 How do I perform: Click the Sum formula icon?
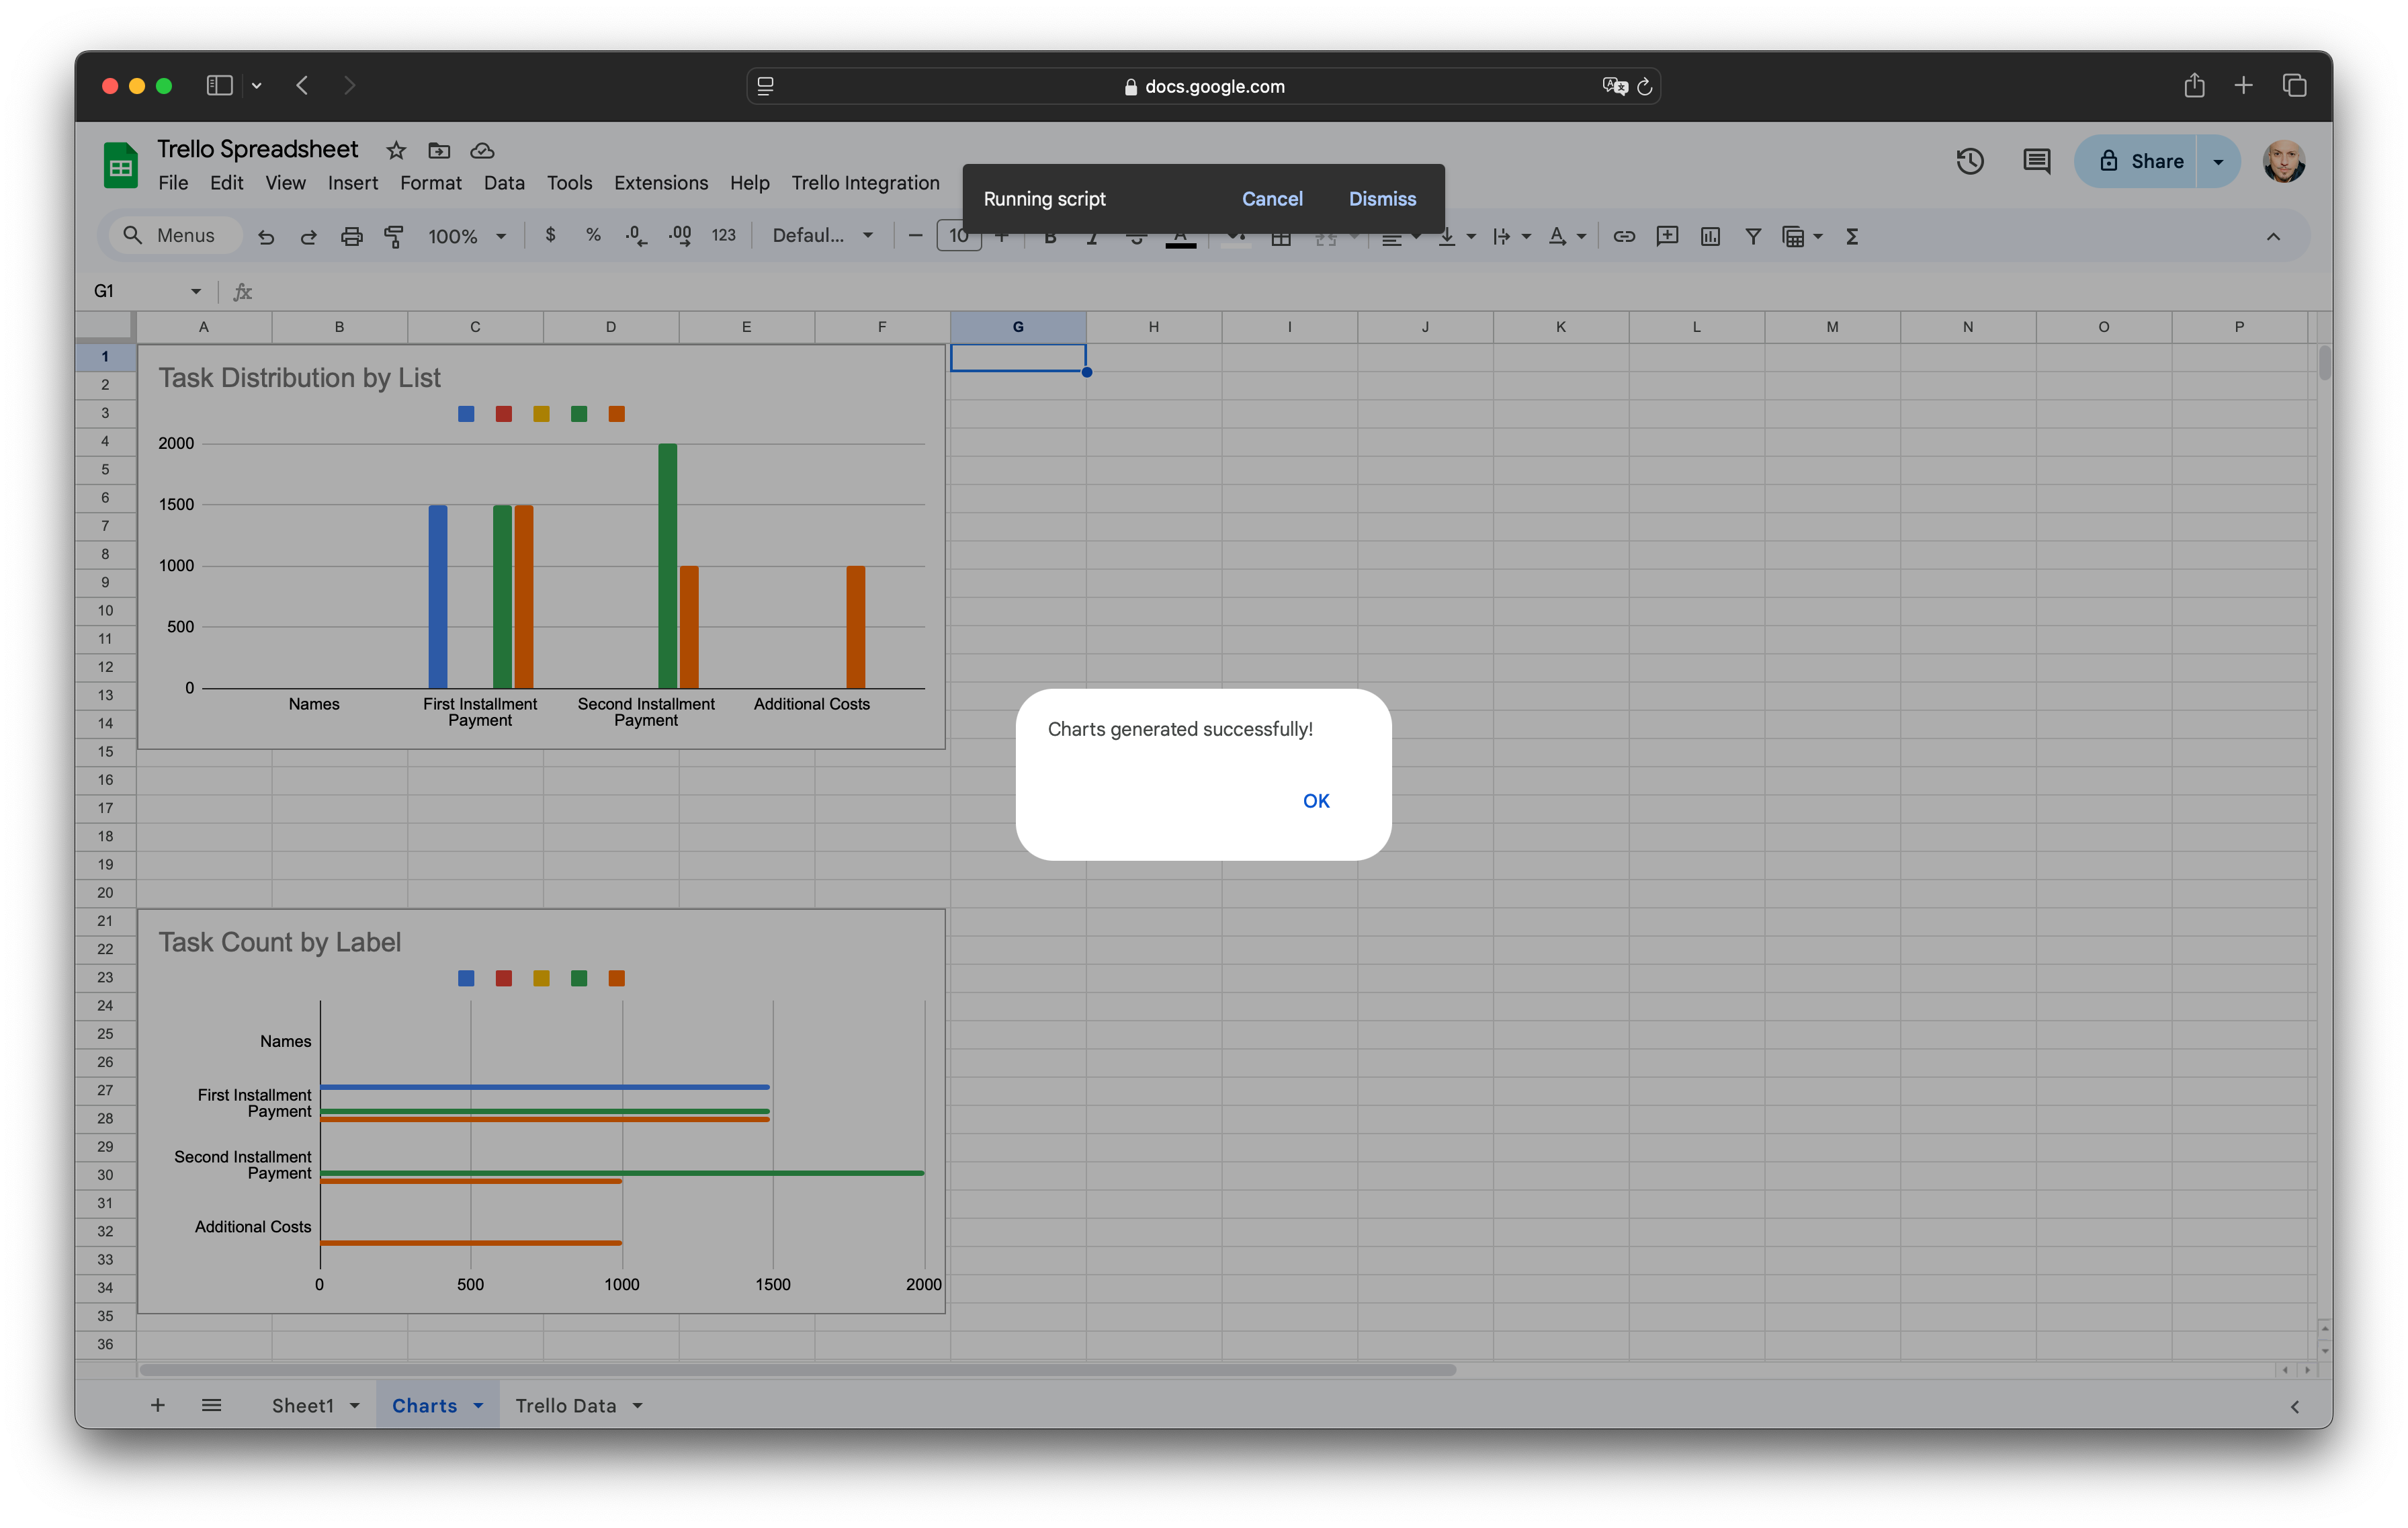pyautogui.click(x=1854, y=235)
